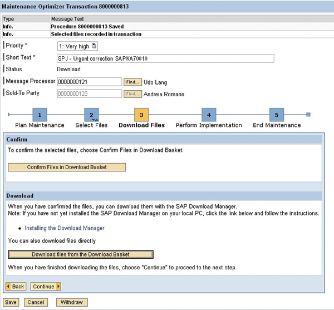334x310 pixels.
Task: Select message 'Selected files recorded in transaction'
Action: pyautogui.click(x=96, y=35)
